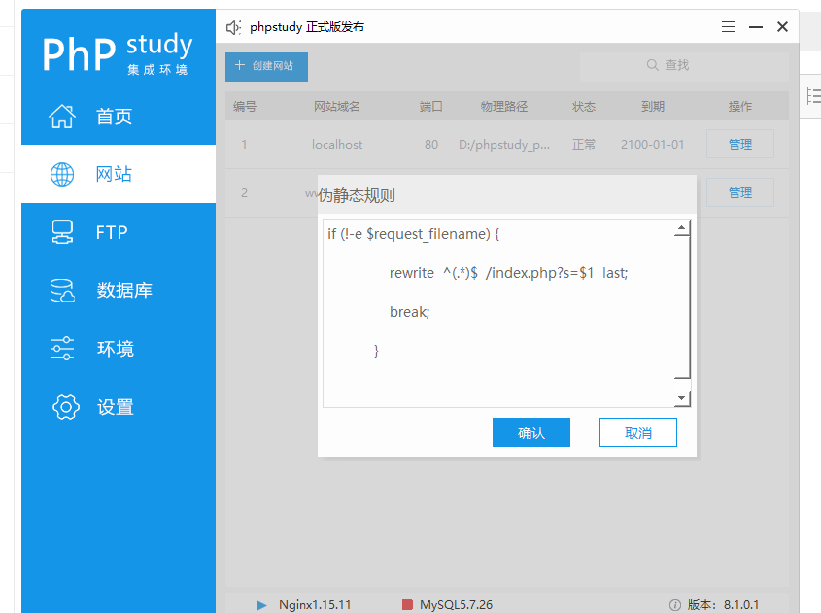The height and width of the screenshot is (613, 821).
Task: Click the environment sliders icon
Action: [62, 349]
